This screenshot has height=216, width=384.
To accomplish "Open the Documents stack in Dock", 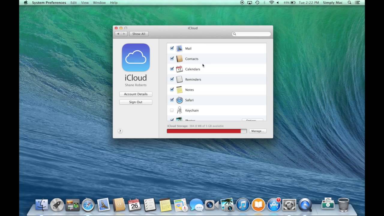I will [328, 204].
